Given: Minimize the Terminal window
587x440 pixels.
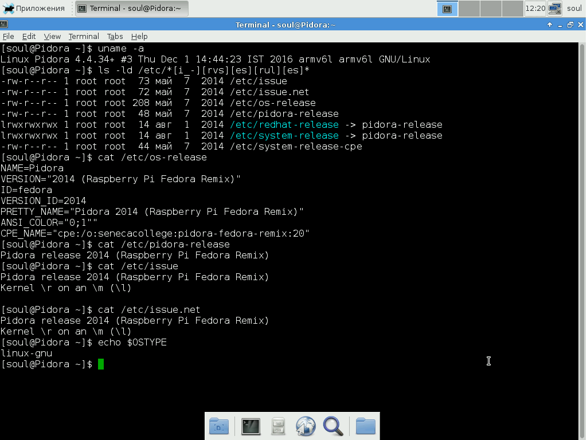Looking at the screenshot, I should [560, 25].
